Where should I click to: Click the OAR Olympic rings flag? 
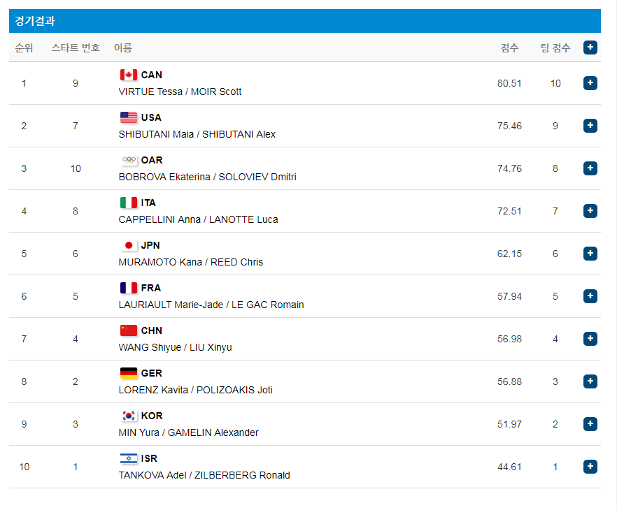click(129, 160)
